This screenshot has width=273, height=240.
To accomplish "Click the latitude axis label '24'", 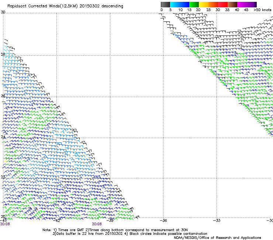I will click(x=3, y=137).
